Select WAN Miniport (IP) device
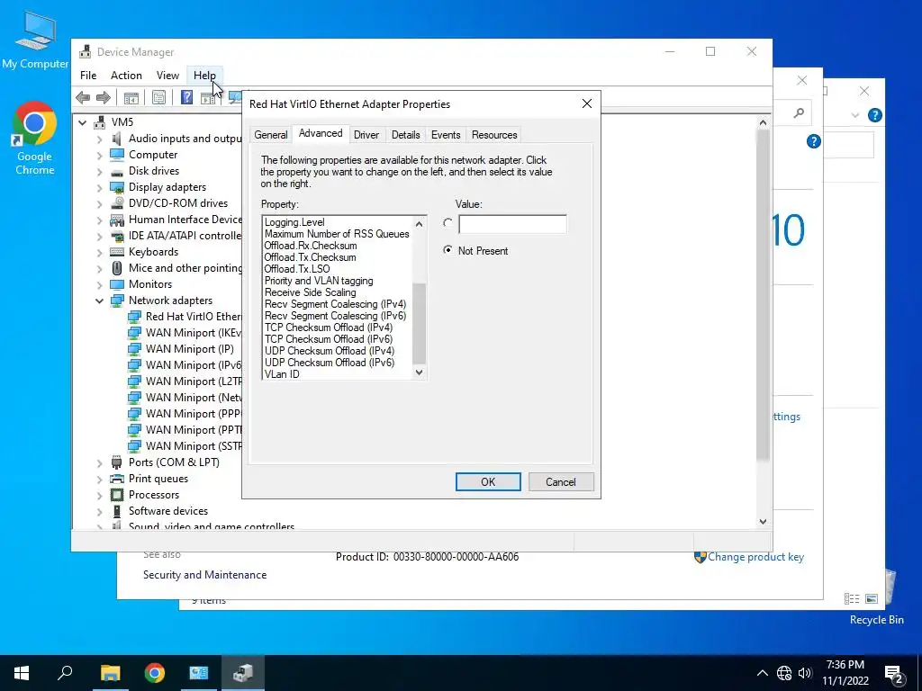The image size is (922, 691). point(189,349)
